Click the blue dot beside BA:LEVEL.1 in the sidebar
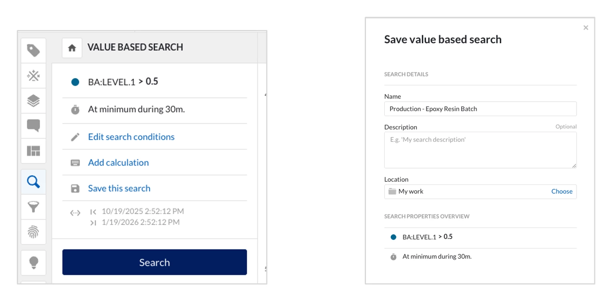Viewport: 609px width, 299px height. click(x=75, y=82)
